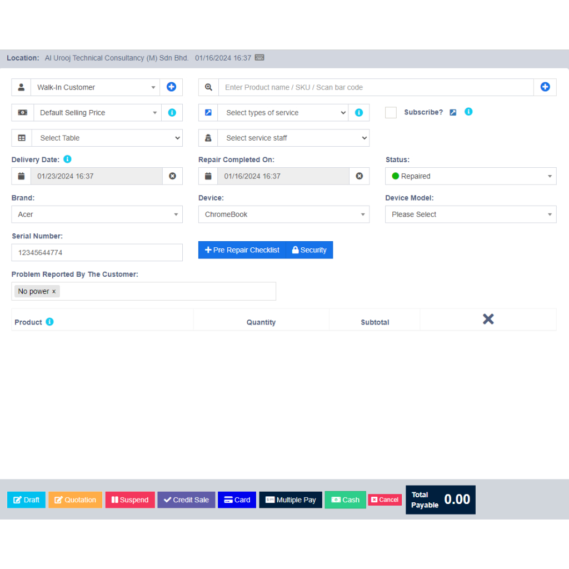Image resolution: width=569 pixels, height=569 pixels.
Task: Open the Select Table dropdown
Action: point(107,138)
